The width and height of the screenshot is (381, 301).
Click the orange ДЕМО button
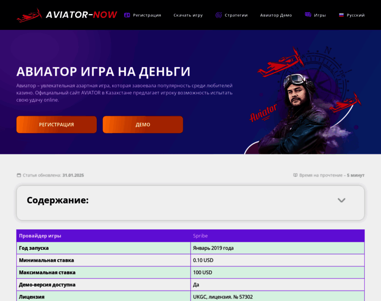143,124
